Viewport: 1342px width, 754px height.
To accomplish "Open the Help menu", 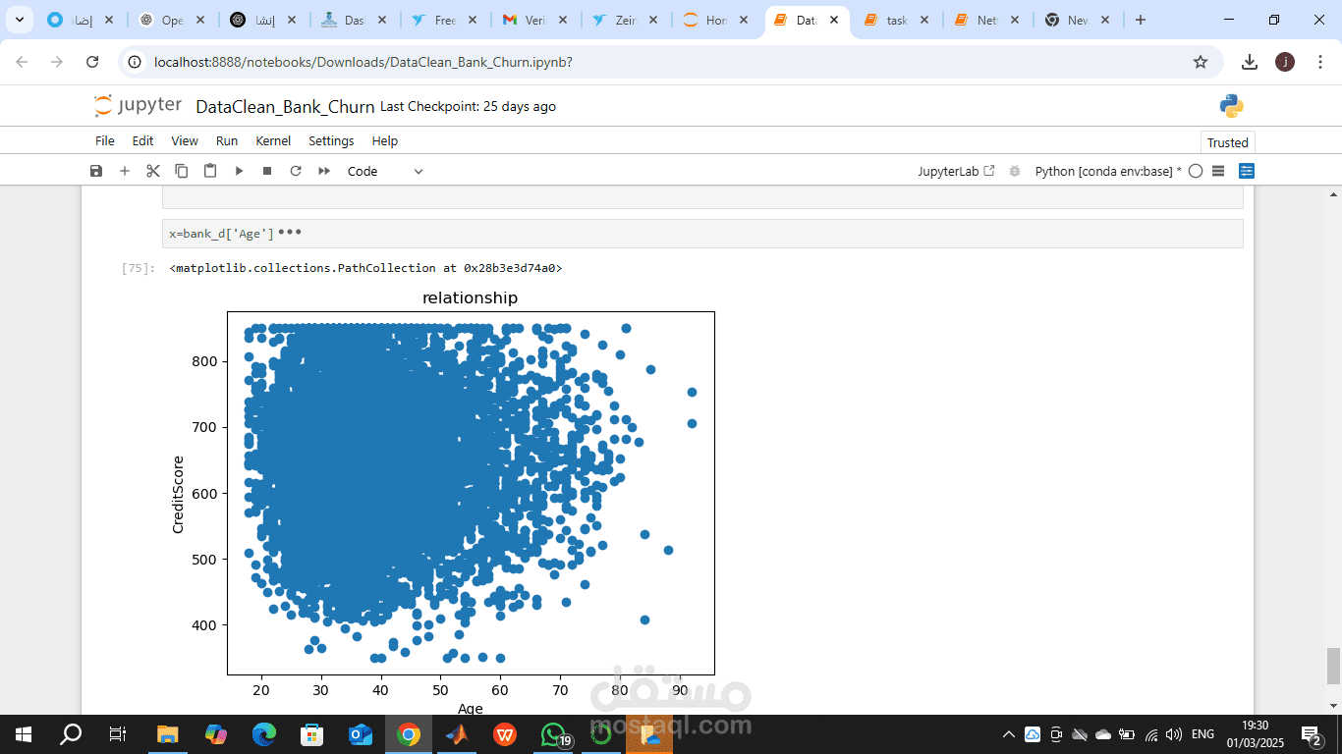I will coord(385,141).
